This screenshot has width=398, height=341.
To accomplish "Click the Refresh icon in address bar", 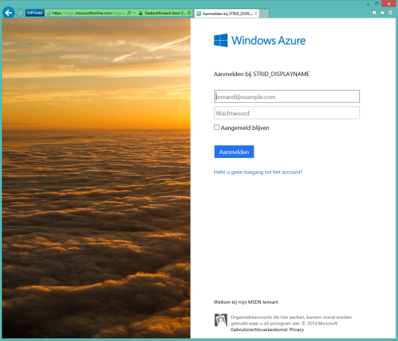I will tap(189, 12).
